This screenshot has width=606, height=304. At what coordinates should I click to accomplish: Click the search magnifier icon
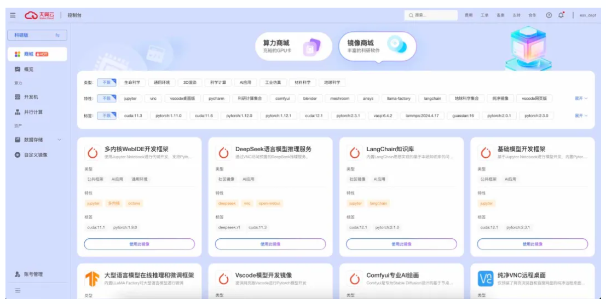pos(411,15)
